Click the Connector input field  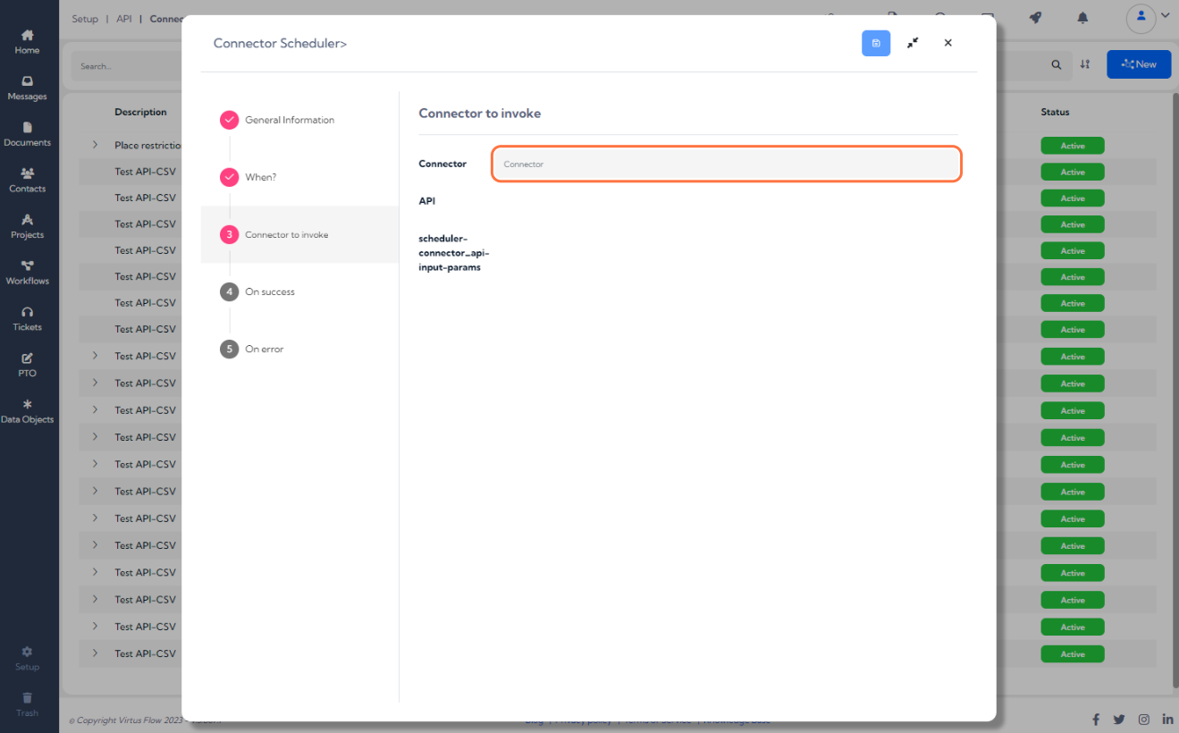click(727, 164)
